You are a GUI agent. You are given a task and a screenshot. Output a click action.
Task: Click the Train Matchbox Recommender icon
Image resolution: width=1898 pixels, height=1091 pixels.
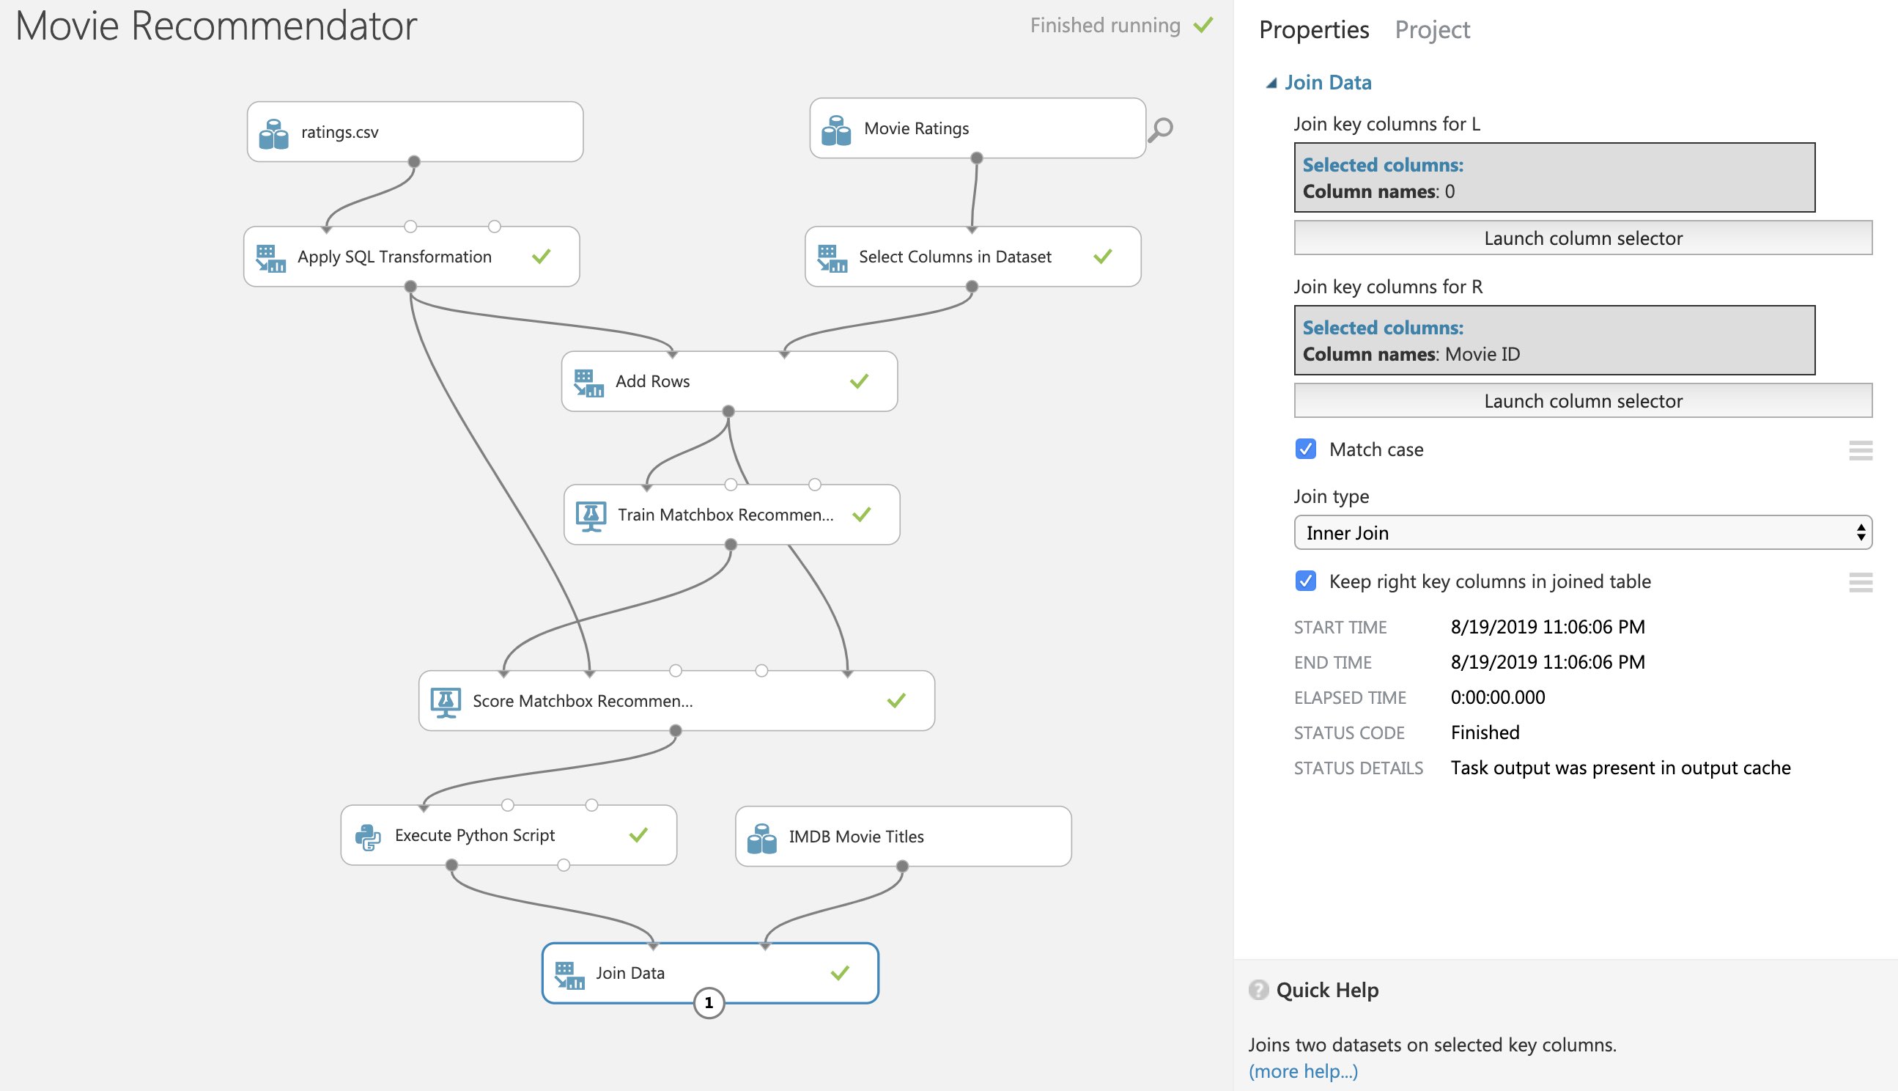[591, 515]
